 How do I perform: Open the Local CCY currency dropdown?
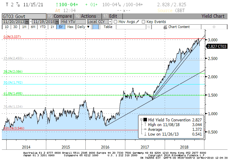tap(110, 22)
